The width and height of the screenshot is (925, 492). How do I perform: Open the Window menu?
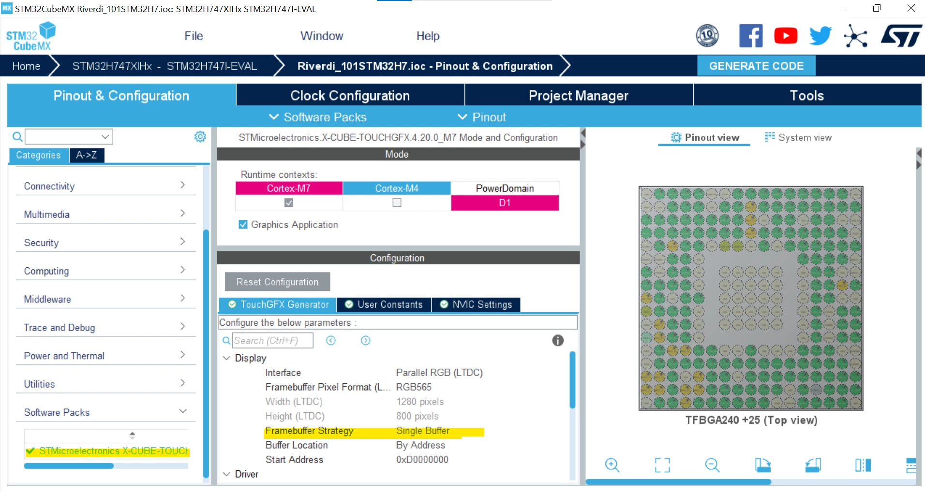point(322,36)
